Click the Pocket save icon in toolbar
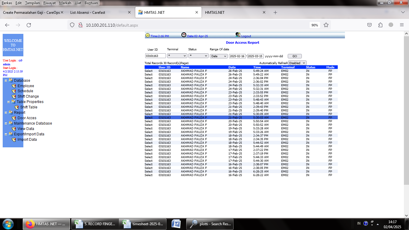This screenshot has height=230, width=409. 369,25
